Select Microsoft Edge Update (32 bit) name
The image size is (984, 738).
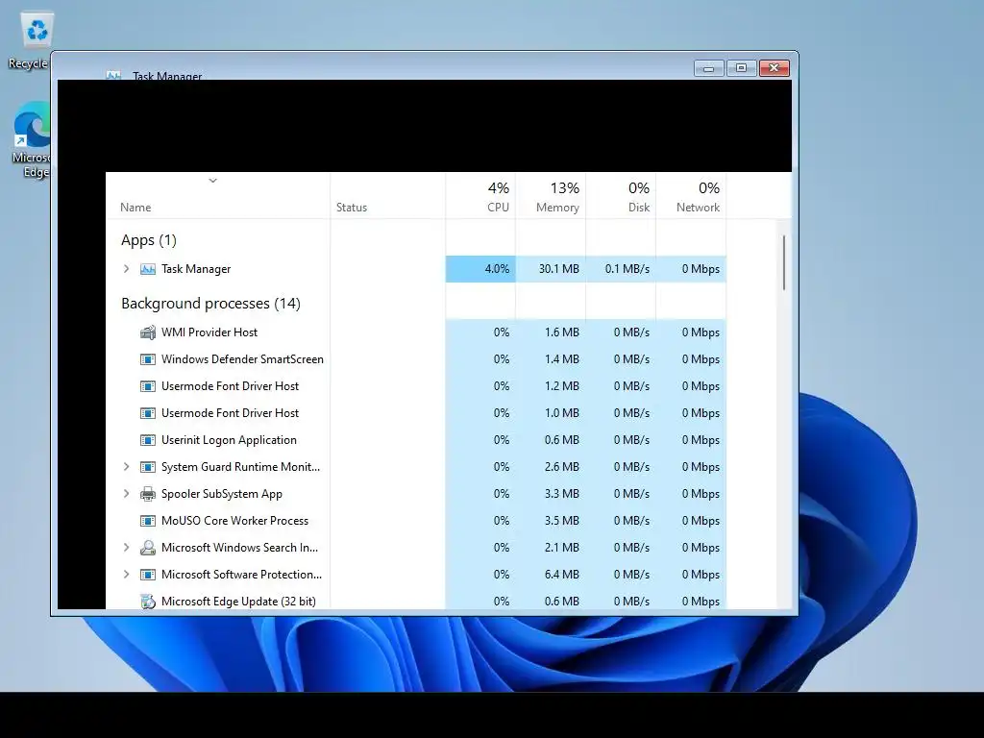coord(238,602)
